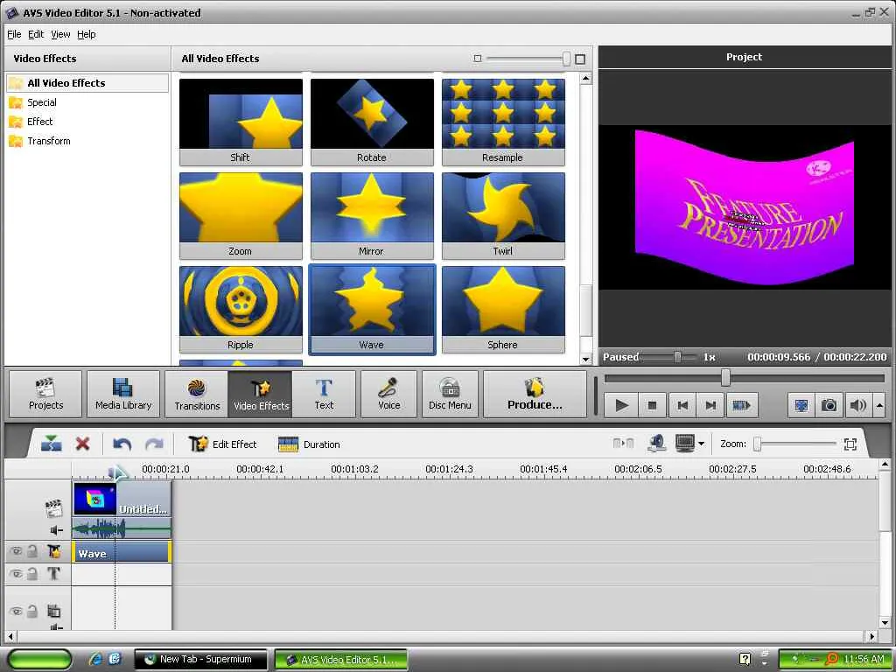Go to previous frame button
Screen dimensions: 896x672
682,405
